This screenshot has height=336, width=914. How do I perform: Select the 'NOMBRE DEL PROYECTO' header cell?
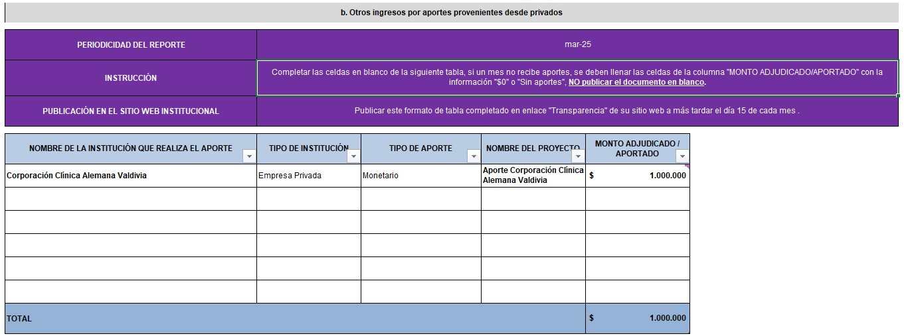pos(533,148)
